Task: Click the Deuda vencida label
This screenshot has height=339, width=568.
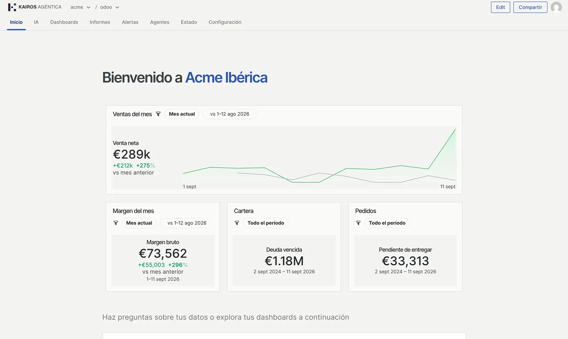Action: 284,250
